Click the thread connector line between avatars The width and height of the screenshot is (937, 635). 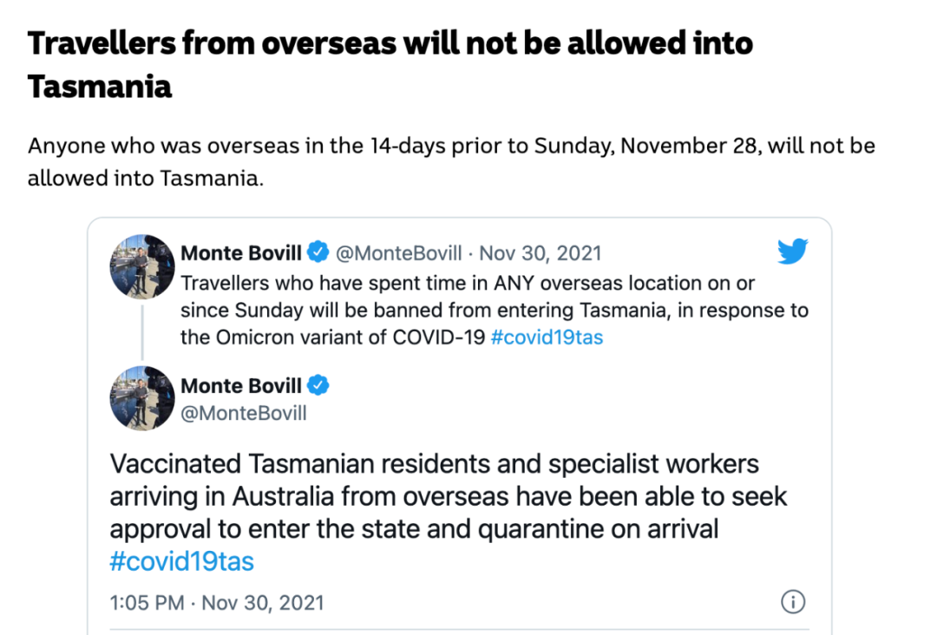[142, 332]
